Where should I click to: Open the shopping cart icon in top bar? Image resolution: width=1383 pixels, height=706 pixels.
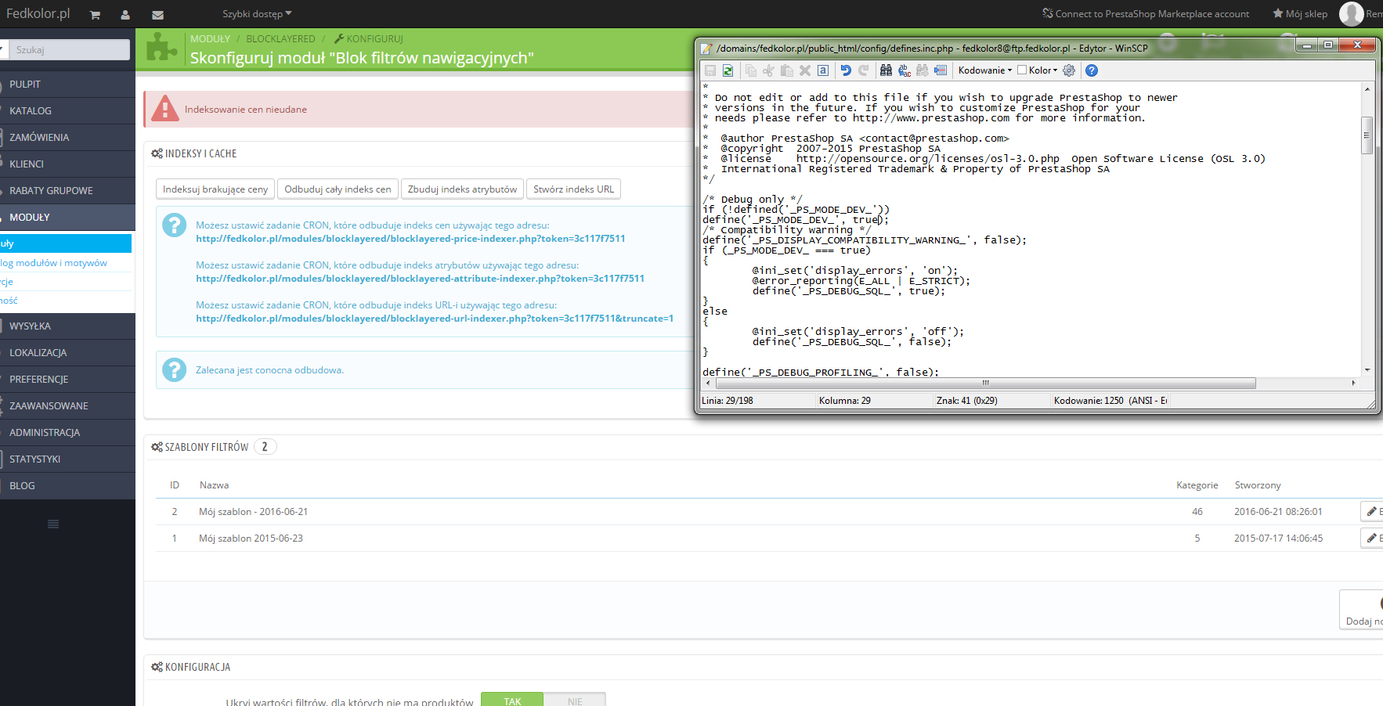click(x=95, y=15)
